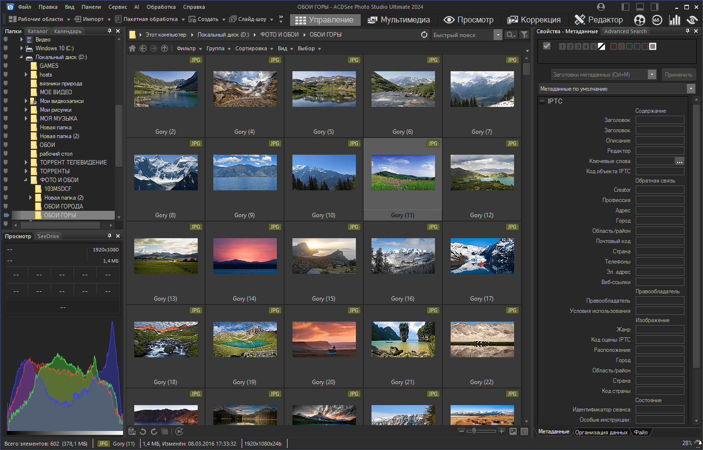The image size is (703, 450).
Task: Toggle the right panel layout icon
Action: coord(655,7)
